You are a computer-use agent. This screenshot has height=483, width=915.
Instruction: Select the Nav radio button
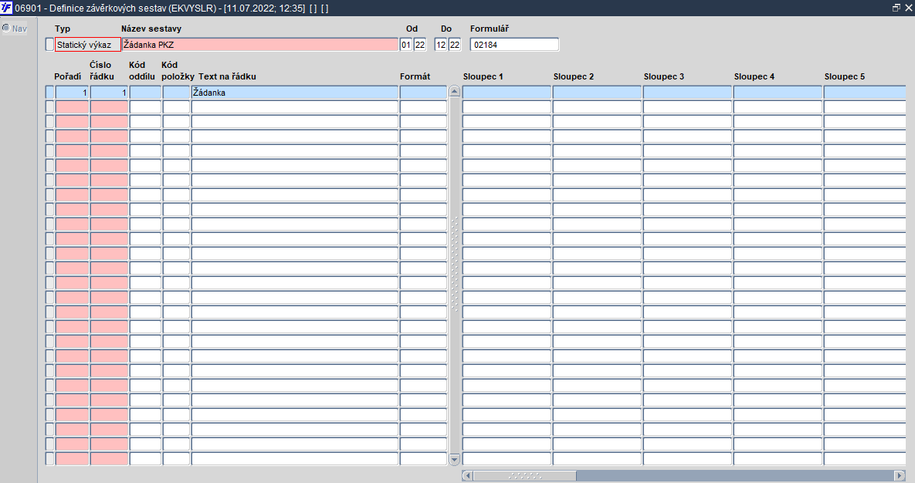(6, 28)
